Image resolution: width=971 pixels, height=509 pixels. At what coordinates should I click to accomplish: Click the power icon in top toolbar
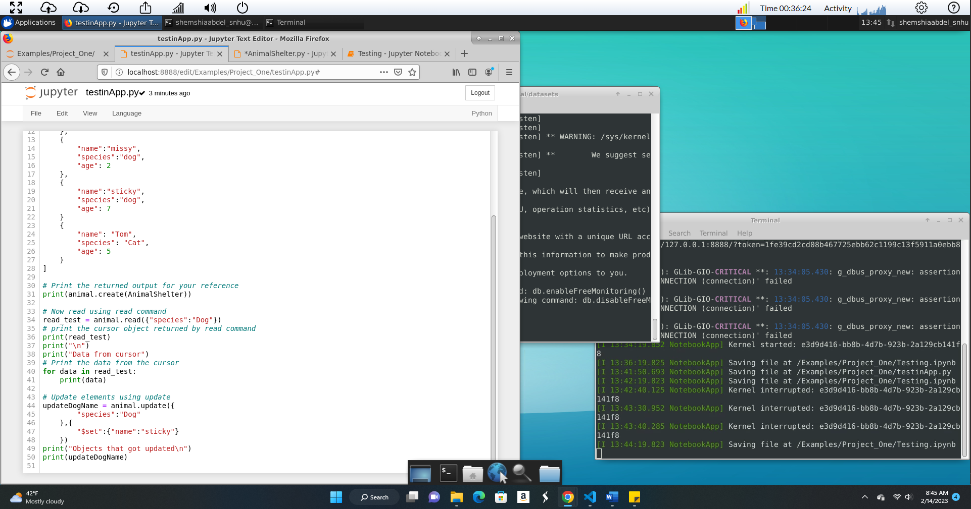click(242, 8)
